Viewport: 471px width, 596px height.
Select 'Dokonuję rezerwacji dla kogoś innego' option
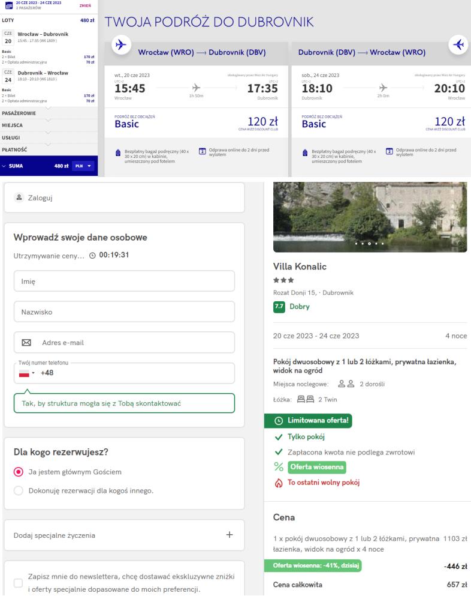(19, 490)
